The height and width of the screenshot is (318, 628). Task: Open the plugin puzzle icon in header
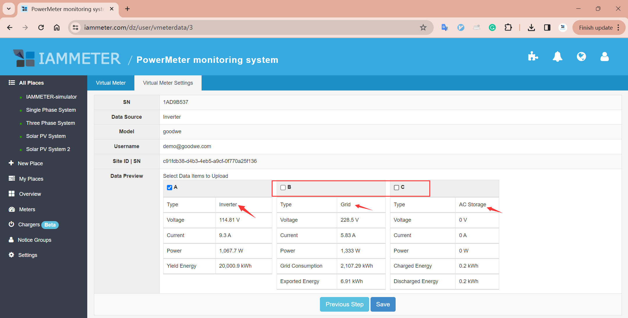point(533,56)
